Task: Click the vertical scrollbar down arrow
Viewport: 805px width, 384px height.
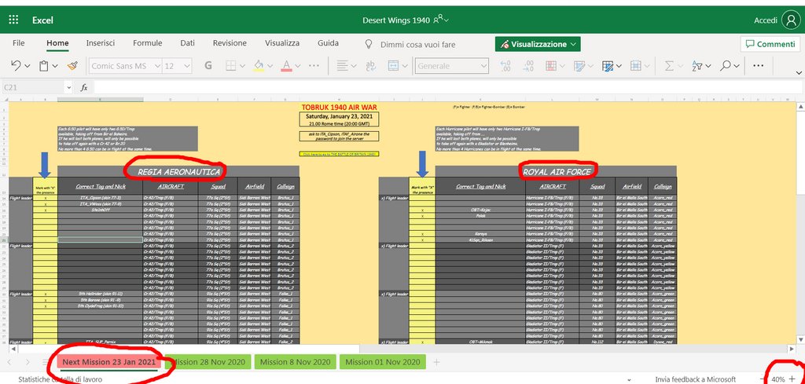Action: coord(799,341)
